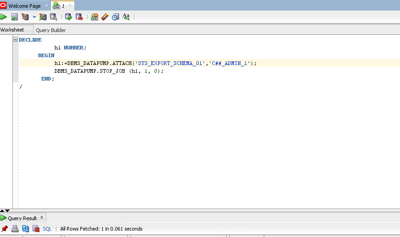Screen dimensions: 400x237
Task: Click the Run Script icon
Action: point(14,17)
